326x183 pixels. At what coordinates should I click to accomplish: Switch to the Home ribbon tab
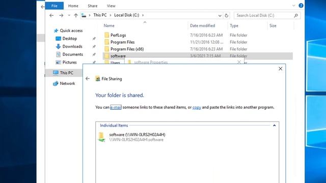click(x=73, y=6)
